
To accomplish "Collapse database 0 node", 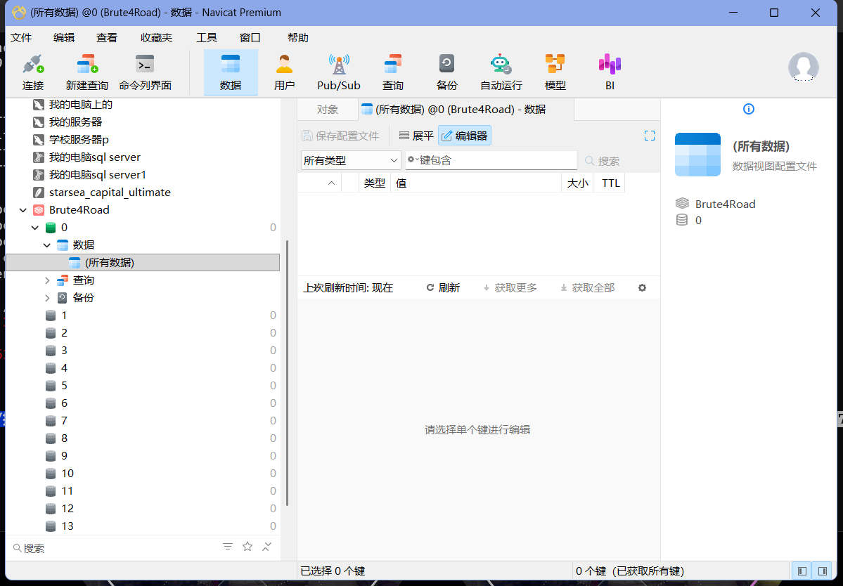I will (x=35, y=228).
